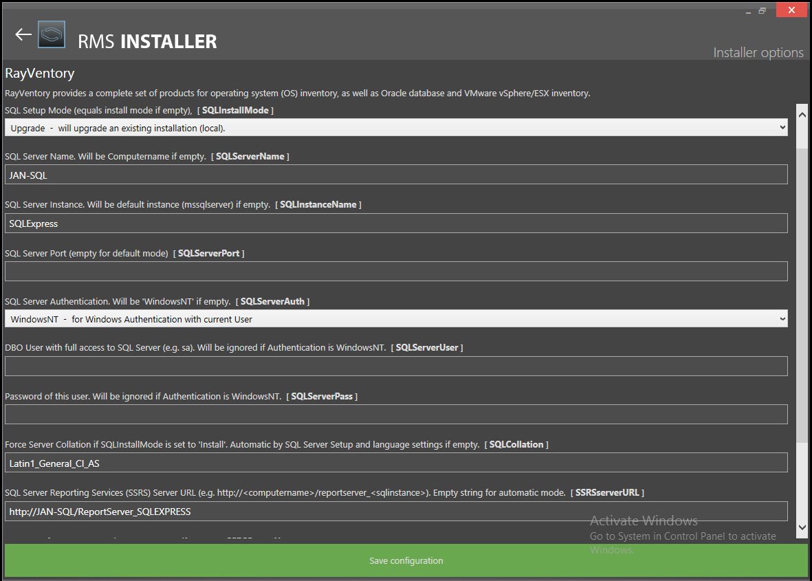The width and height of the screenshot is (812, 581).
Task: Click the scrollbar down arrow
Action: (x=801, y=527)
